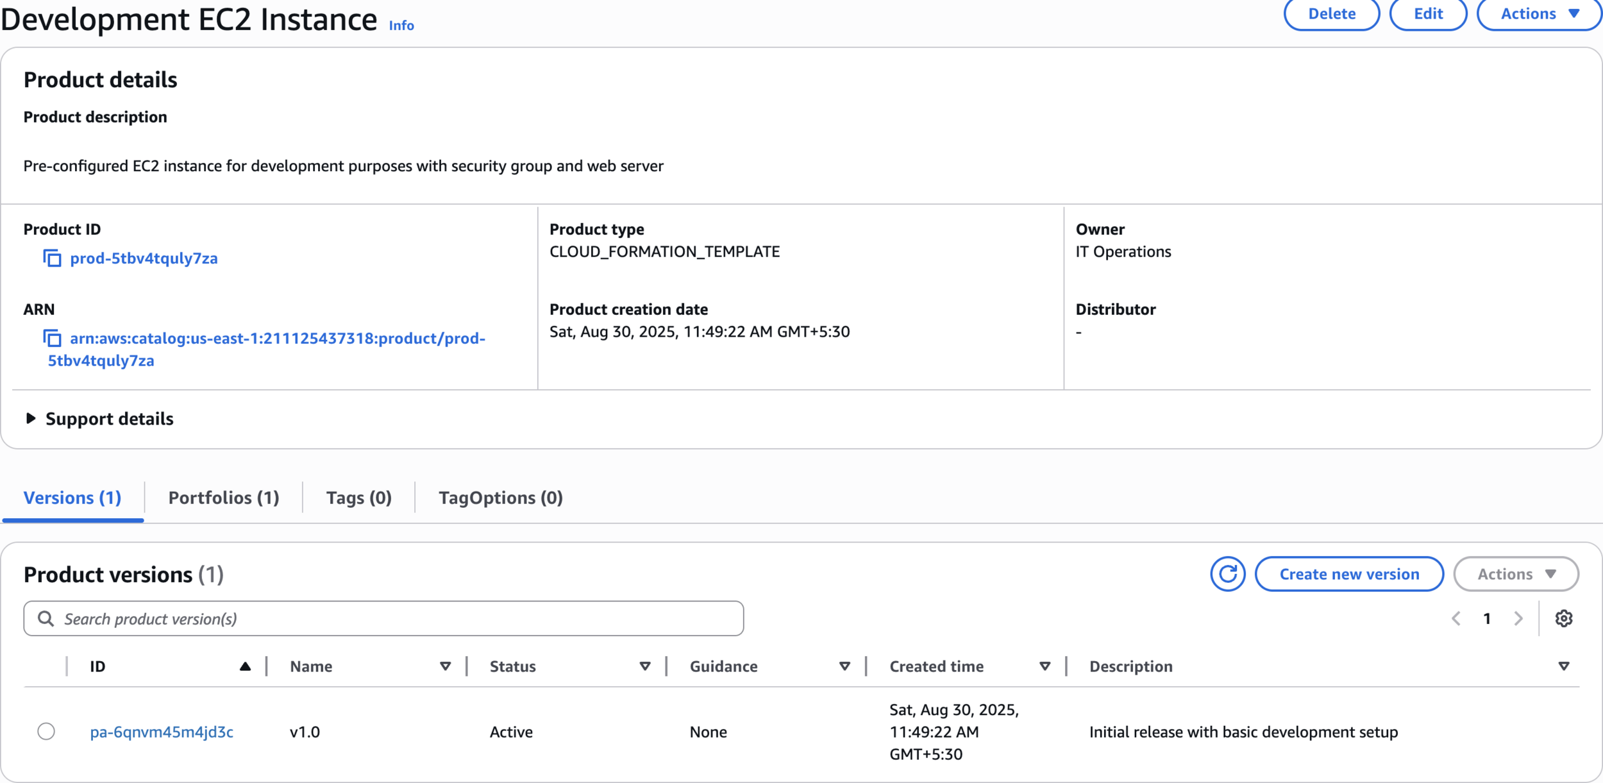Screen dimensions: 1603x783
Task: Copy the ARN using copy icon
Action: pyautogui.click(x=52, y=338)
